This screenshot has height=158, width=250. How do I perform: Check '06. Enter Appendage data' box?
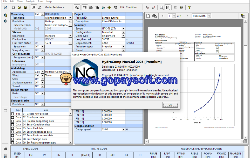[x=13, y=132]
